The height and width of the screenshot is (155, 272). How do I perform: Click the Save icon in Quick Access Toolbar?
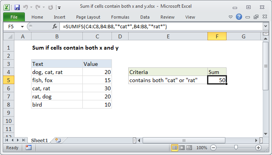click(17, 7)
